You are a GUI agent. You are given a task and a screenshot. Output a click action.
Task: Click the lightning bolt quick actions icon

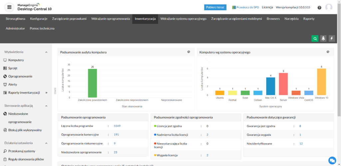coord(332,38)
